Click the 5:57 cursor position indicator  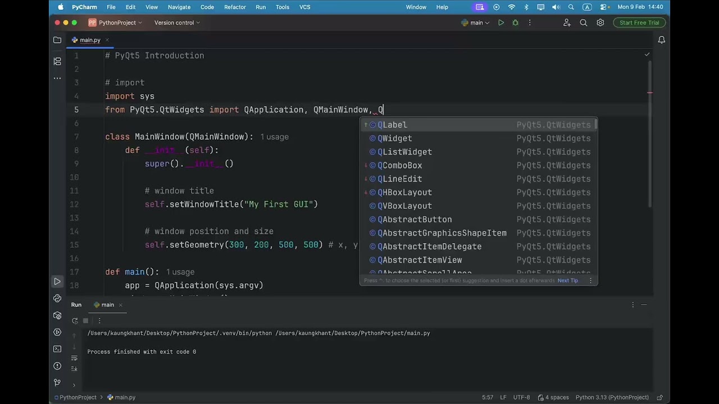(x=487, y=397)
